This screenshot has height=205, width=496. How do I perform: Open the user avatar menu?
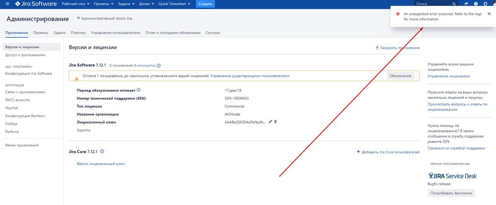(x=494, y=4)
